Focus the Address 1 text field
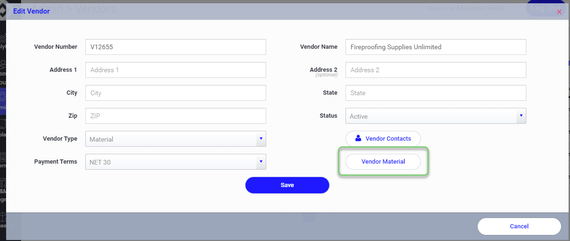Image resolution: width=570 pixels, height=241 pixels. (176, 70)
